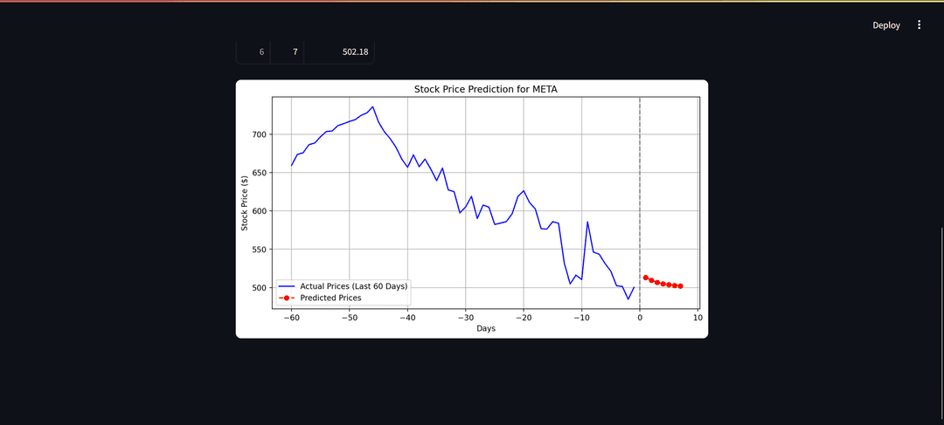This screenshot has height=425, width=944.
Task: Click the Predicted Prices legend label
Action: pos(330,298)
